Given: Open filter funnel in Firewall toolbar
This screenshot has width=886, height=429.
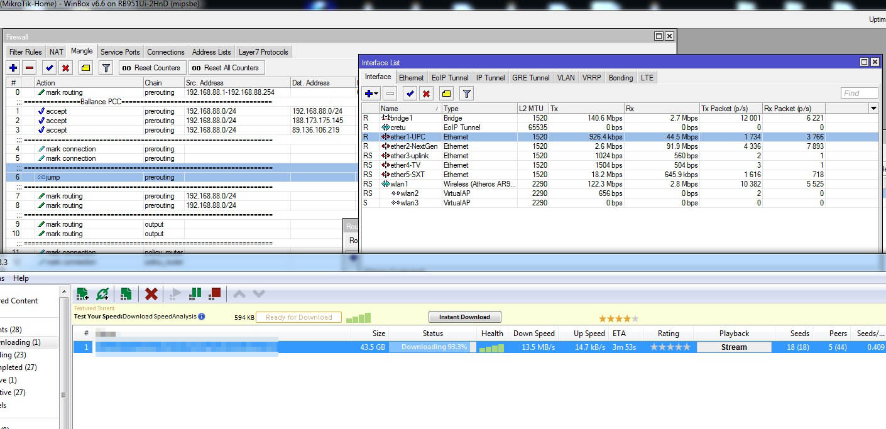Looking at the screenshot, I should point(106,68).
